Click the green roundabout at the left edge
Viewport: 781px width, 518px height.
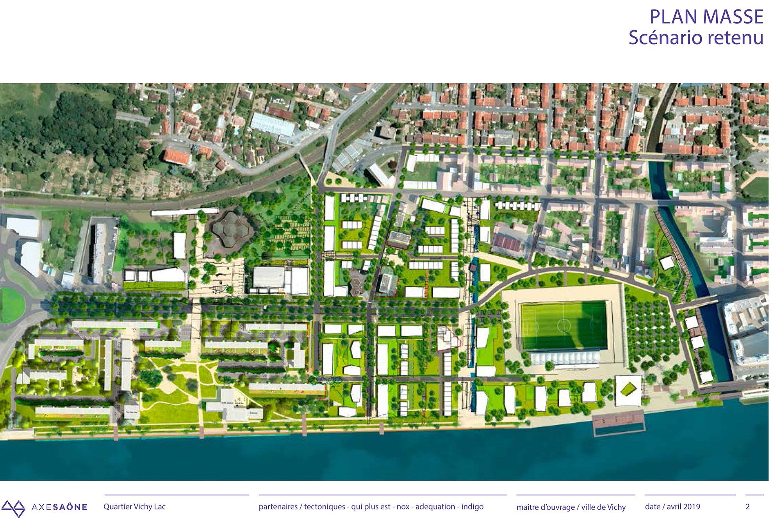11,305
